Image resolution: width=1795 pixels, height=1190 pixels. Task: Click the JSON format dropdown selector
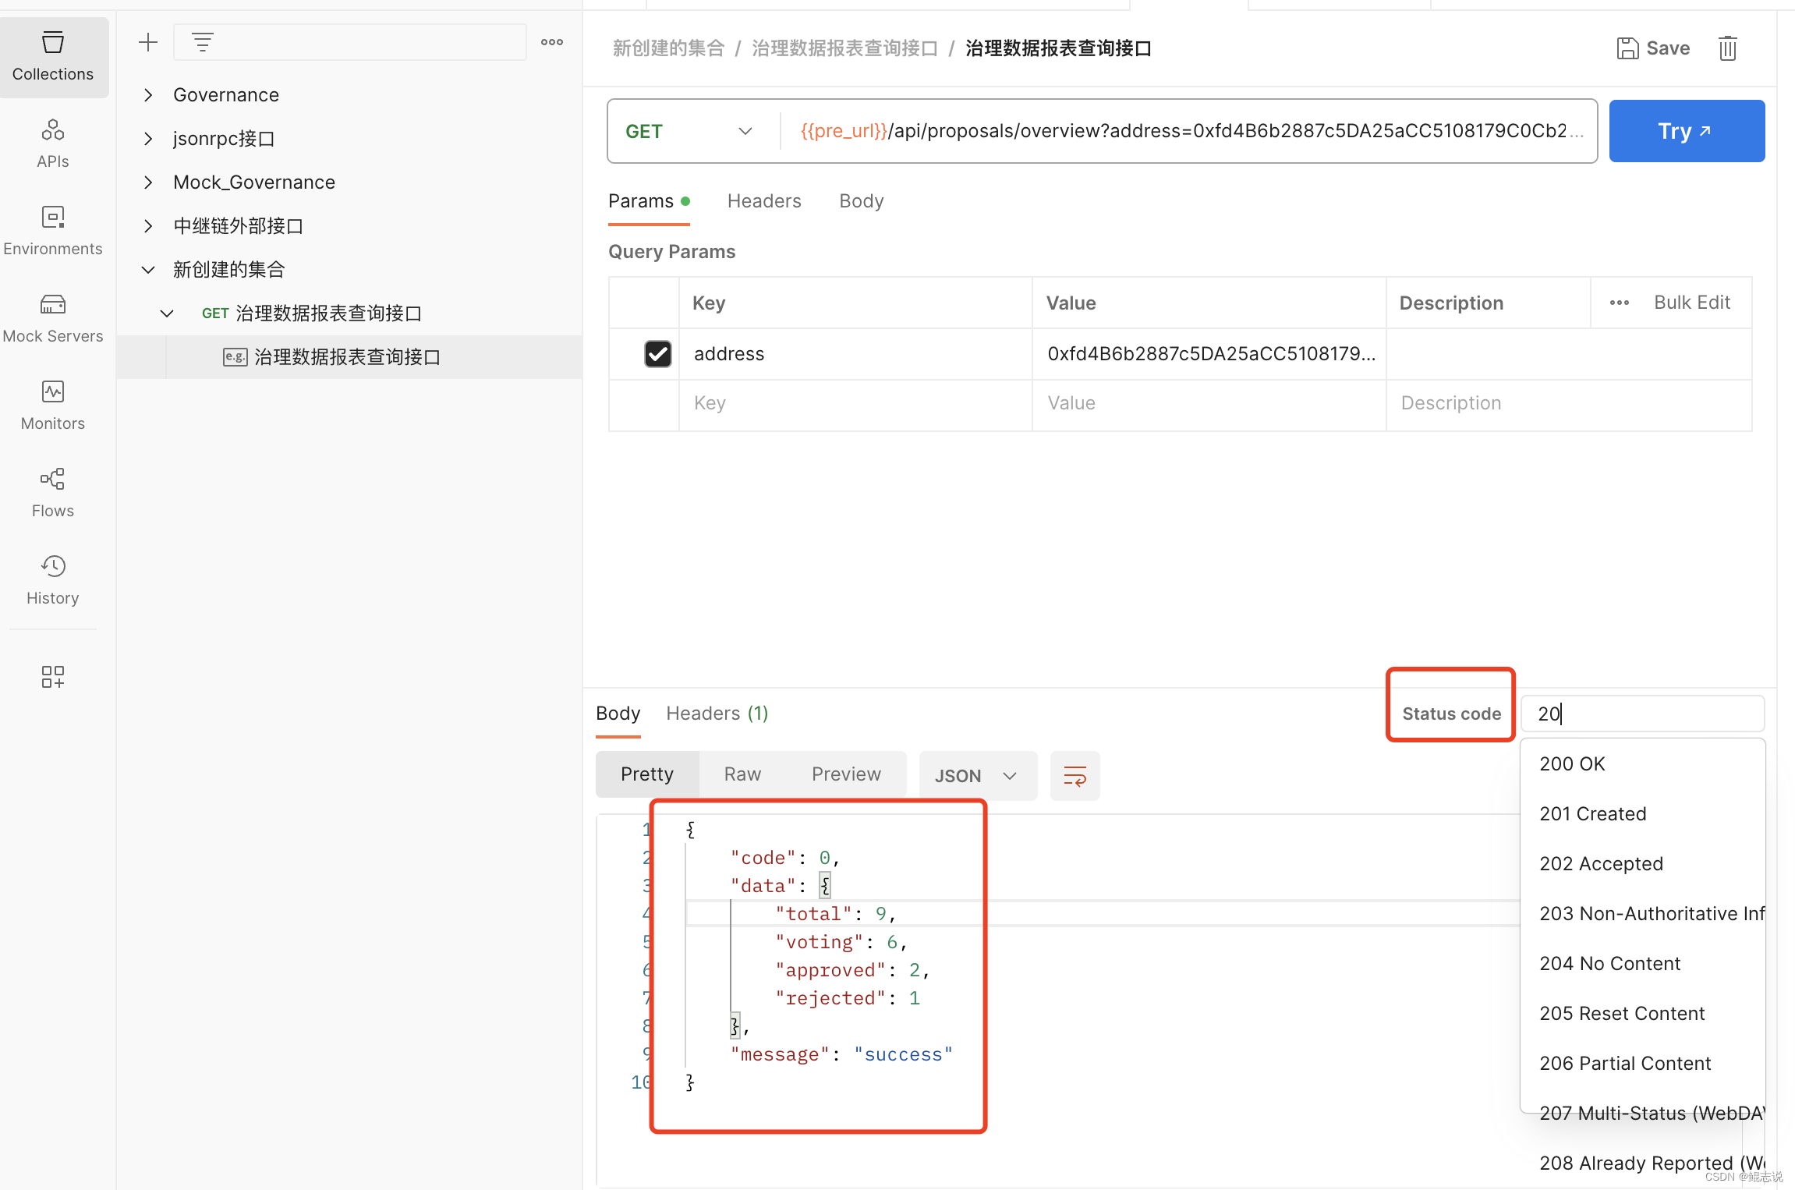point(975,773)
